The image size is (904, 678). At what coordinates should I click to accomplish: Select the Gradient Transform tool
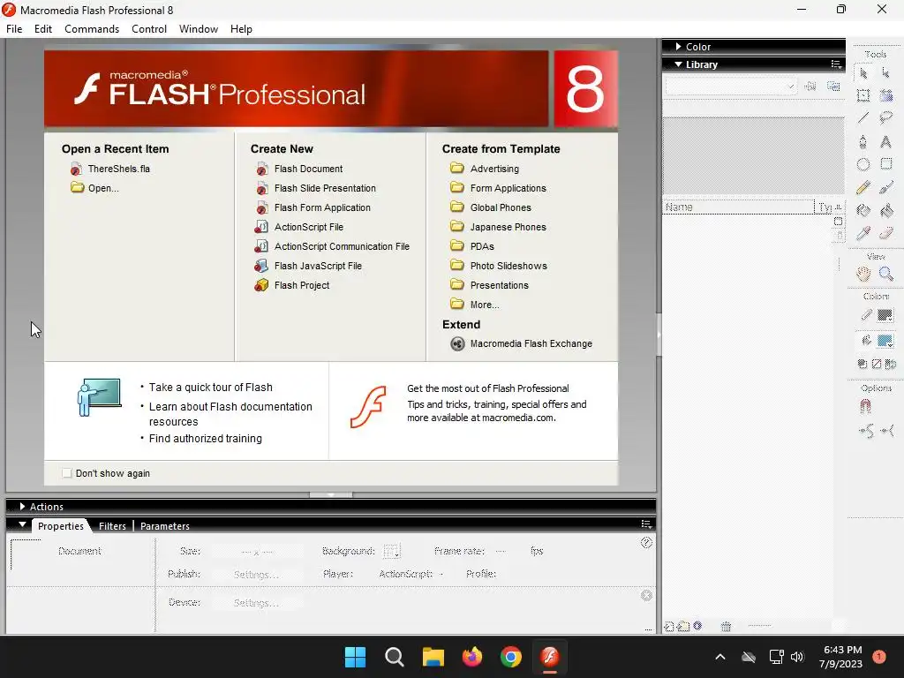point(886,95)
